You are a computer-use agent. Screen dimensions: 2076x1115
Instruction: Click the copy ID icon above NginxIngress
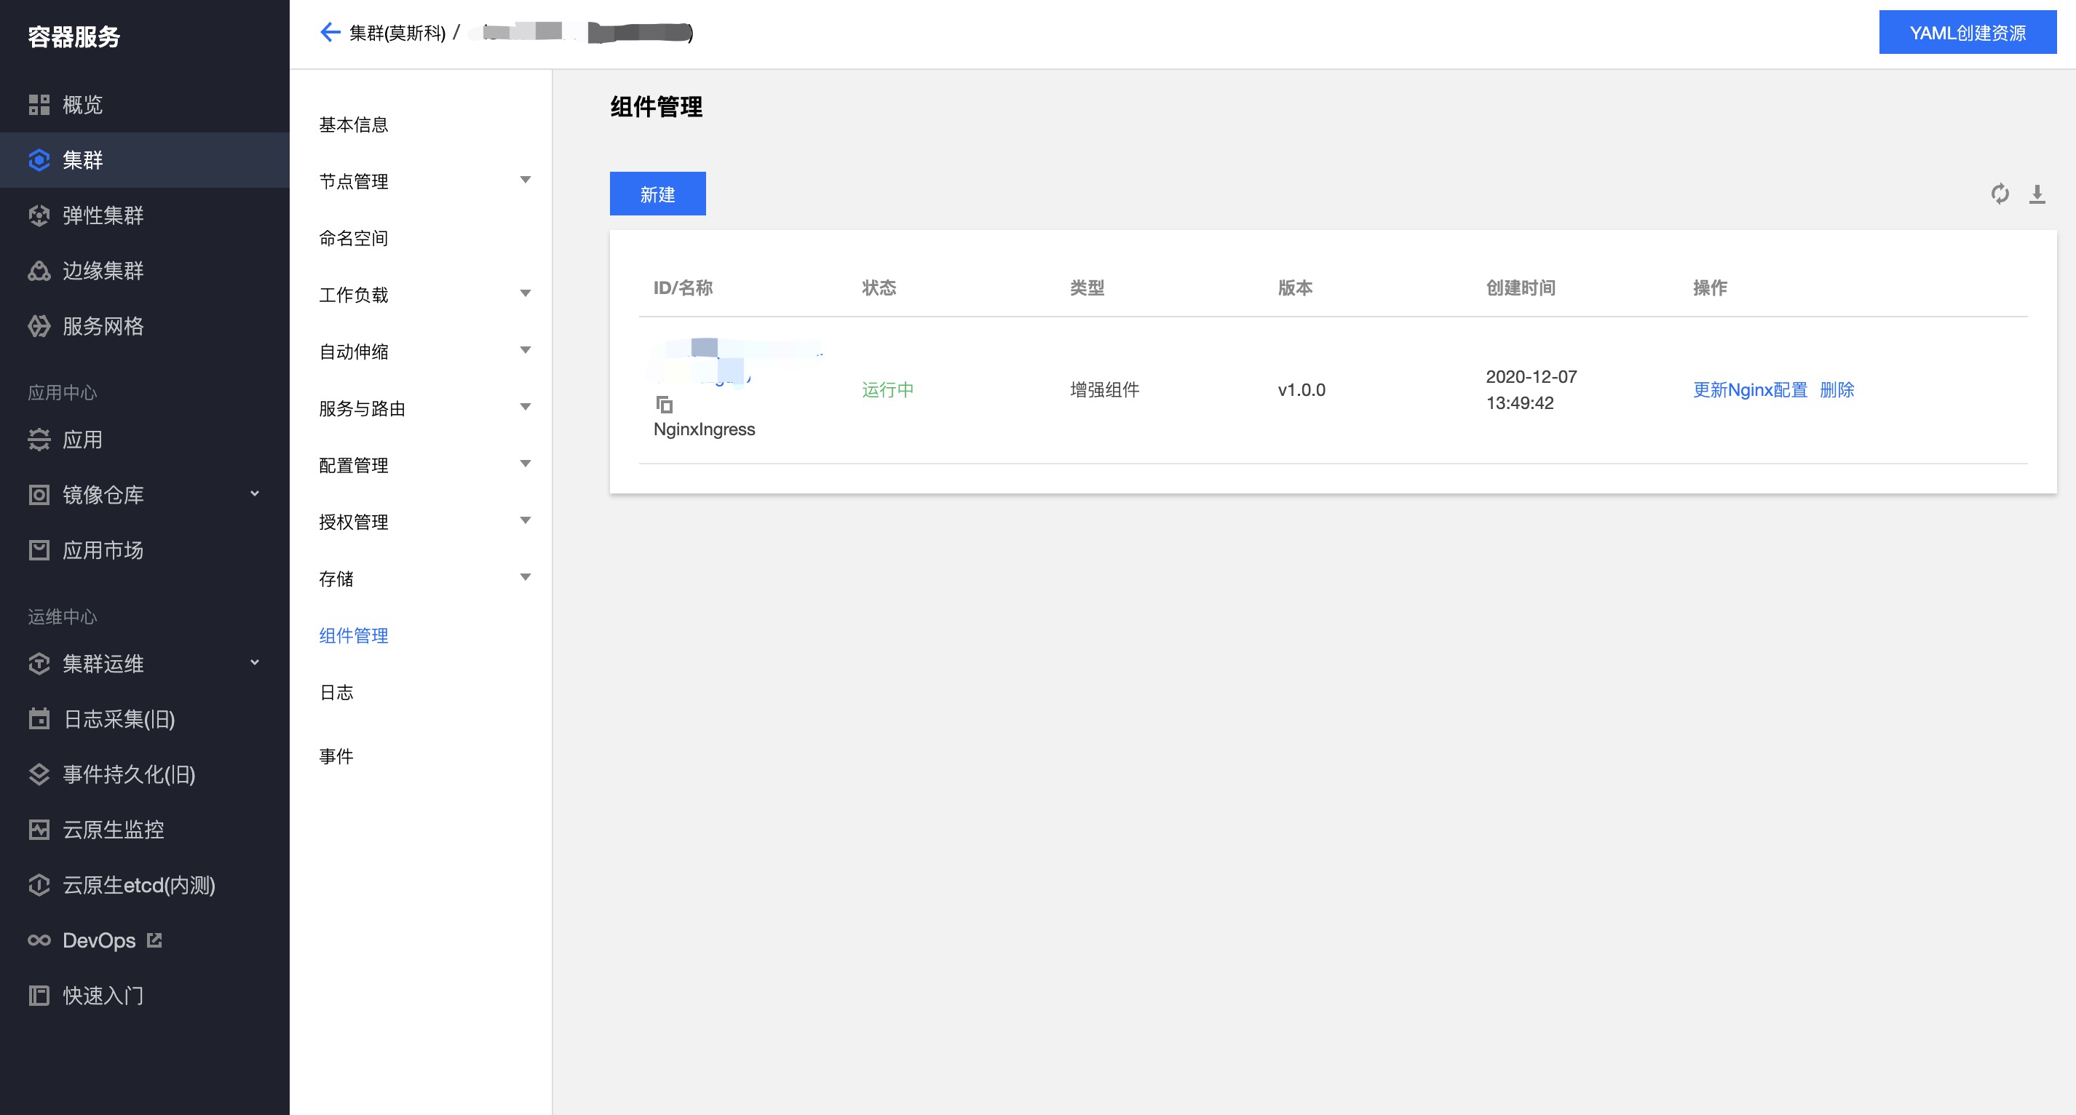point(664,405)
